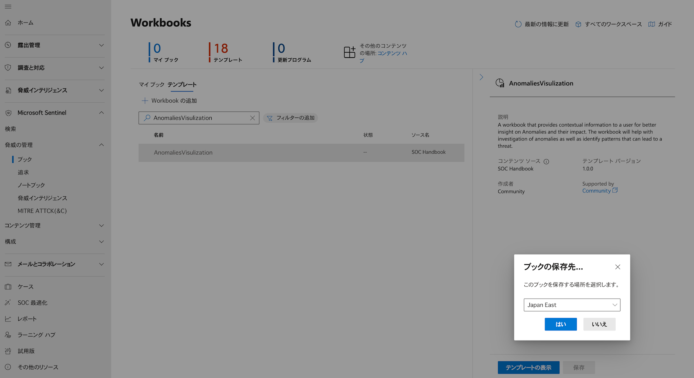Close the ブックの保存先 dialog
This screenshot has width=694, height=378.
(x=618, y=267)
